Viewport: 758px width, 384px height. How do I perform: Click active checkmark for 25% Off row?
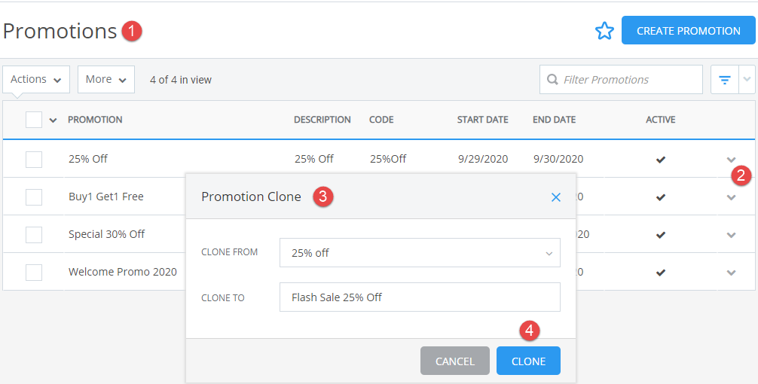point(660,160)
